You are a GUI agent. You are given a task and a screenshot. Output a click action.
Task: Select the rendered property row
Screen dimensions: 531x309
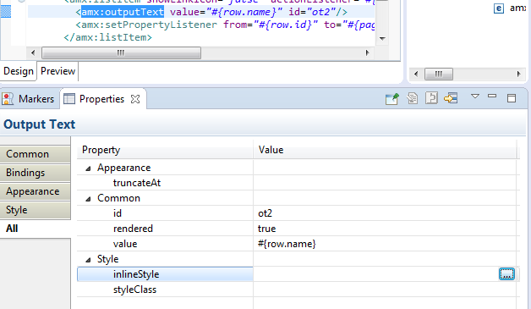(x=298, y=229)
